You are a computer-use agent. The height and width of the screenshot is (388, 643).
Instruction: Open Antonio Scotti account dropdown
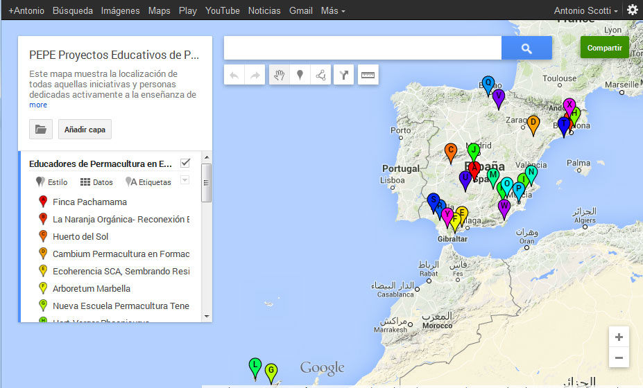(585, 10)
